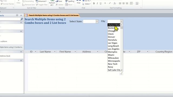The width and height of the screenshot is (173, 97).
Task: Select Reno from the City list
Action: pyautogui.click(x=114, y=67)
